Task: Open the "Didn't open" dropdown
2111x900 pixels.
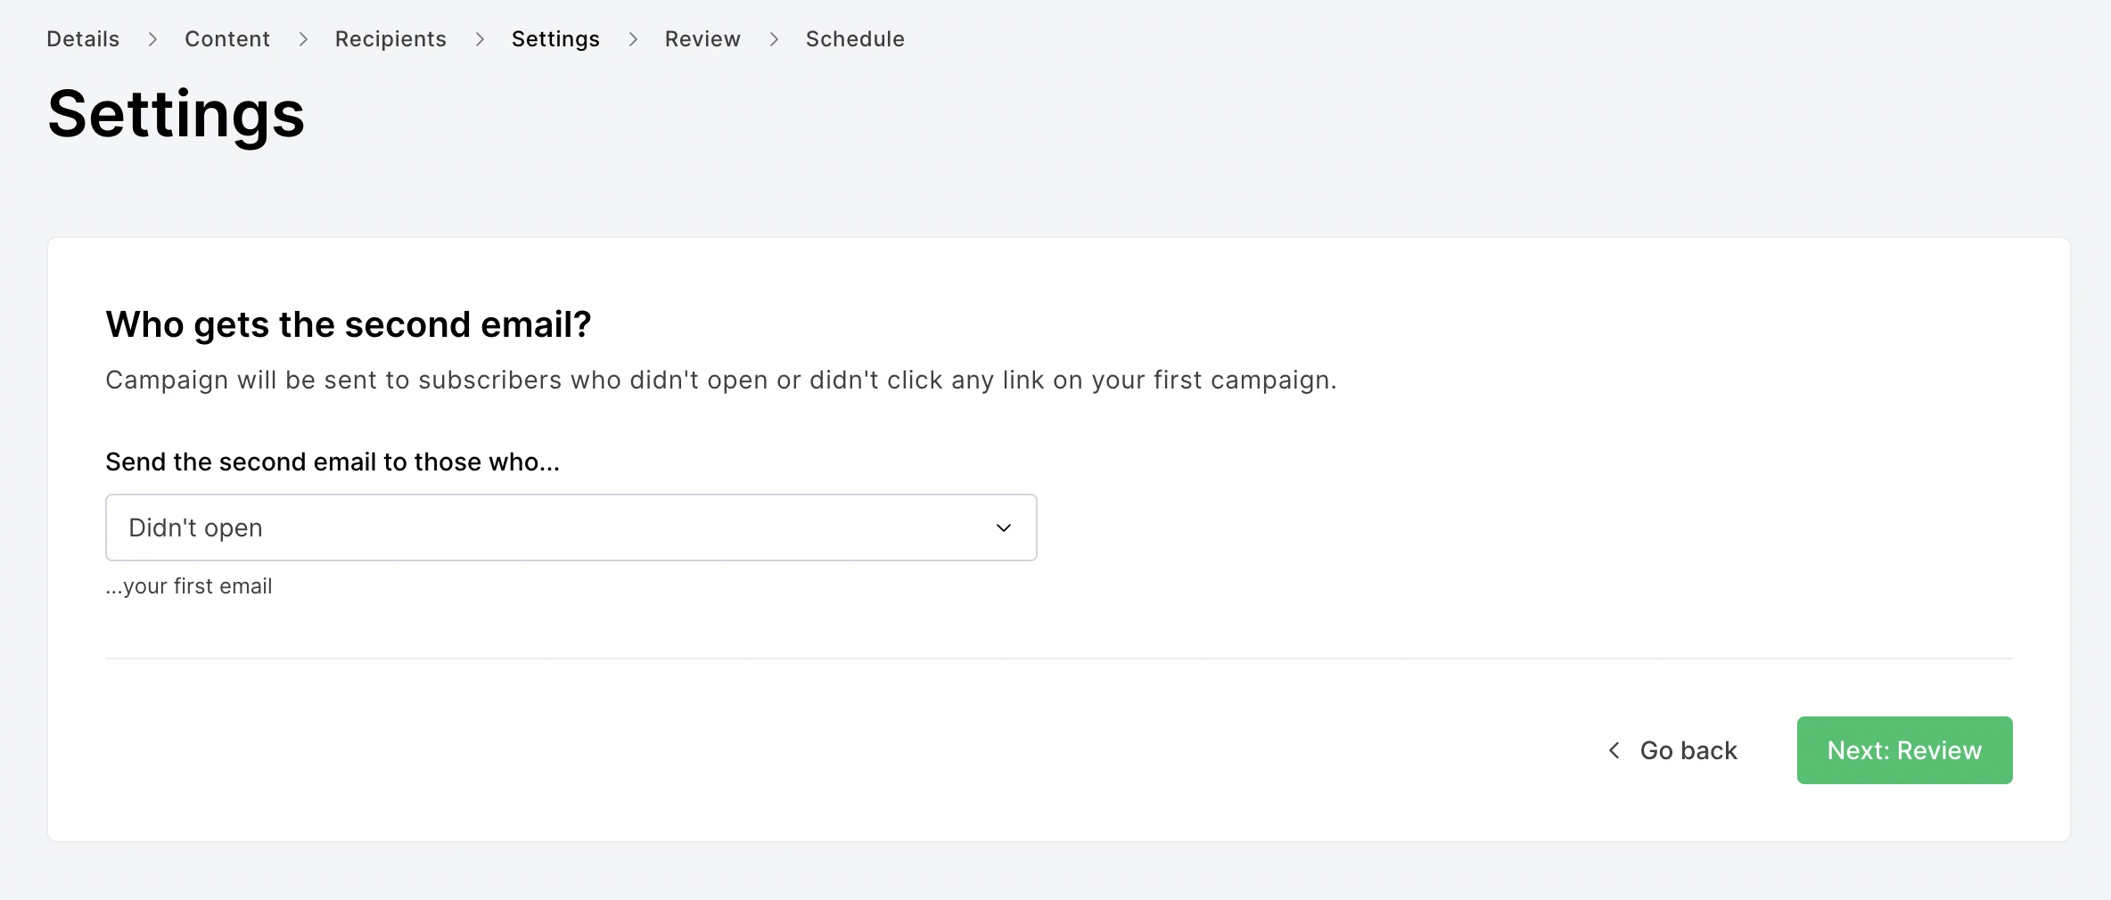Action: pyautogui.click(x=571, y=528)
